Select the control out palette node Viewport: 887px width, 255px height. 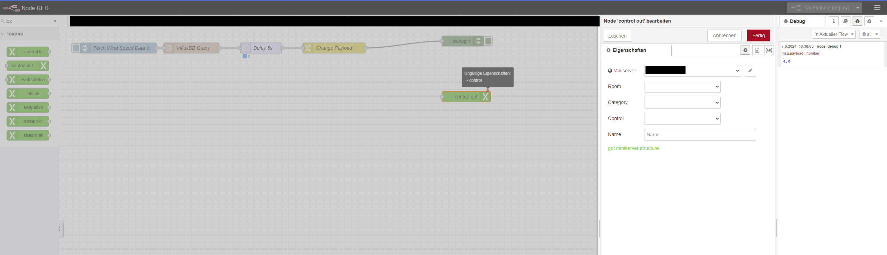point(28,66)
